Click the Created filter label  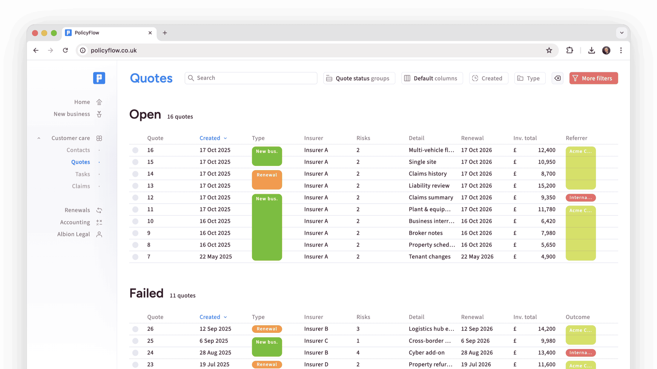[x=492, y=78]
